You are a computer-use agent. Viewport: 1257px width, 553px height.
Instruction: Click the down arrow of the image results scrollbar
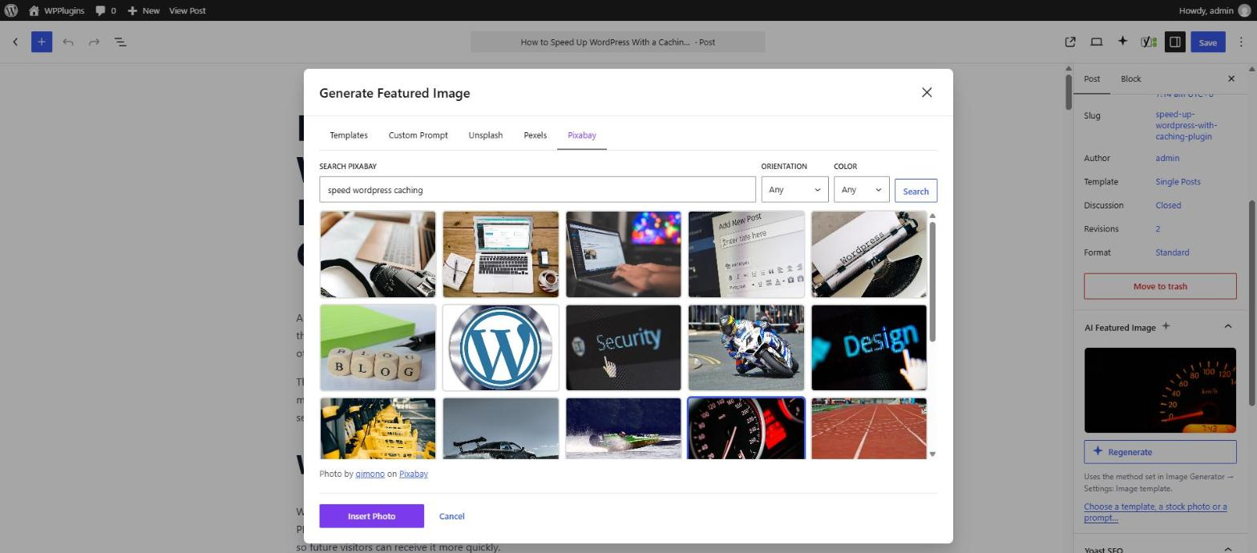click(x=932, y=454)
